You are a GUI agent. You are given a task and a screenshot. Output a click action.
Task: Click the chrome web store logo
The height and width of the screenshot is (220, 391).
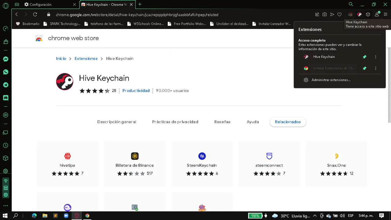click(x=67, y=38)
